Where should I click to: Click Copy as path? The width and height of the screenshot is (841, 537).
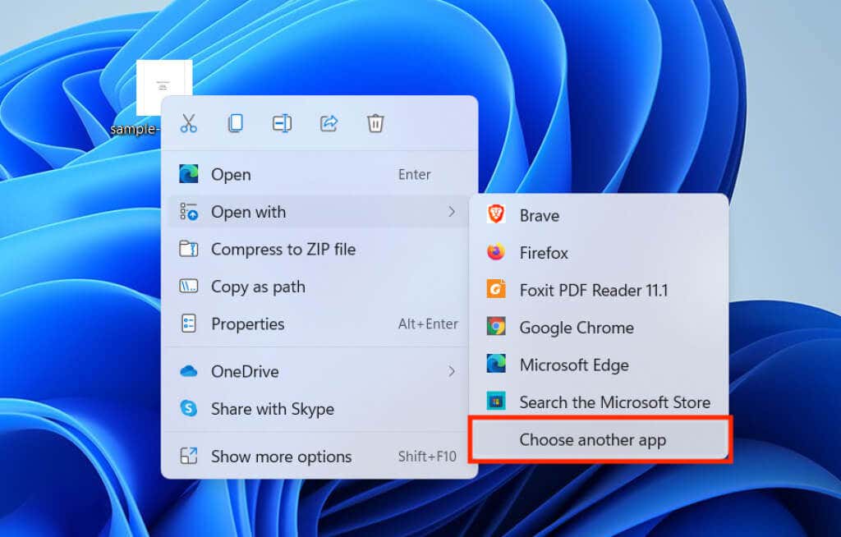(x=257, y=287)
